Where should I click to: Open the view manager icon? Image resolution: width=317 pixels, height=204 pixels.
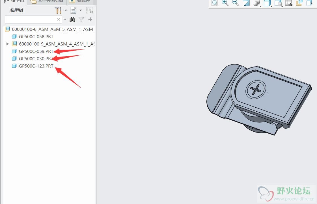click(278, 3)
